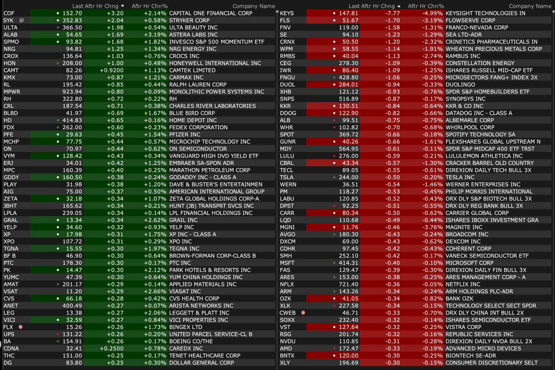The width and height of the screenshot is (555, 370).
Task: Sort right panel by Aftr Hr Chn% column
Action: pos(425,6)
